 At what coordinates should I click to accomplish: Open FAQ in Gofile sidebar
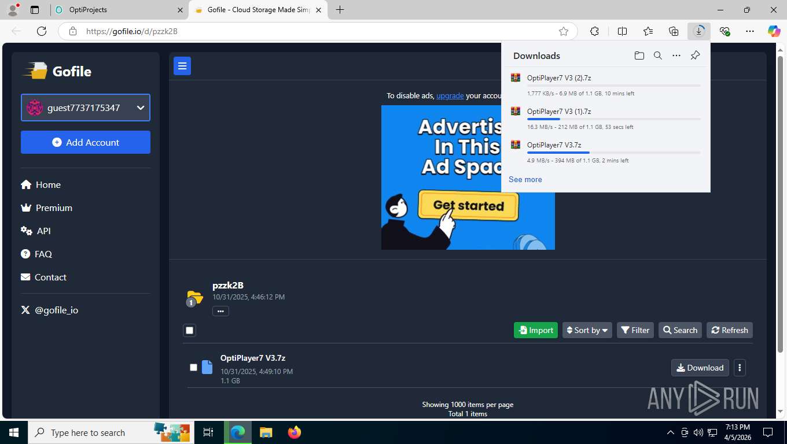point(36,254)
